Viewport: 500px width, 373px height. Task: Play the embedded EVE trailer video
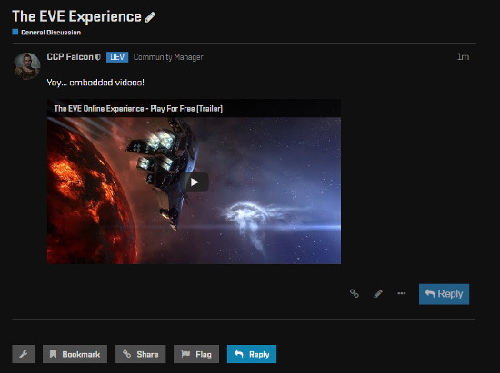point(195,182)
